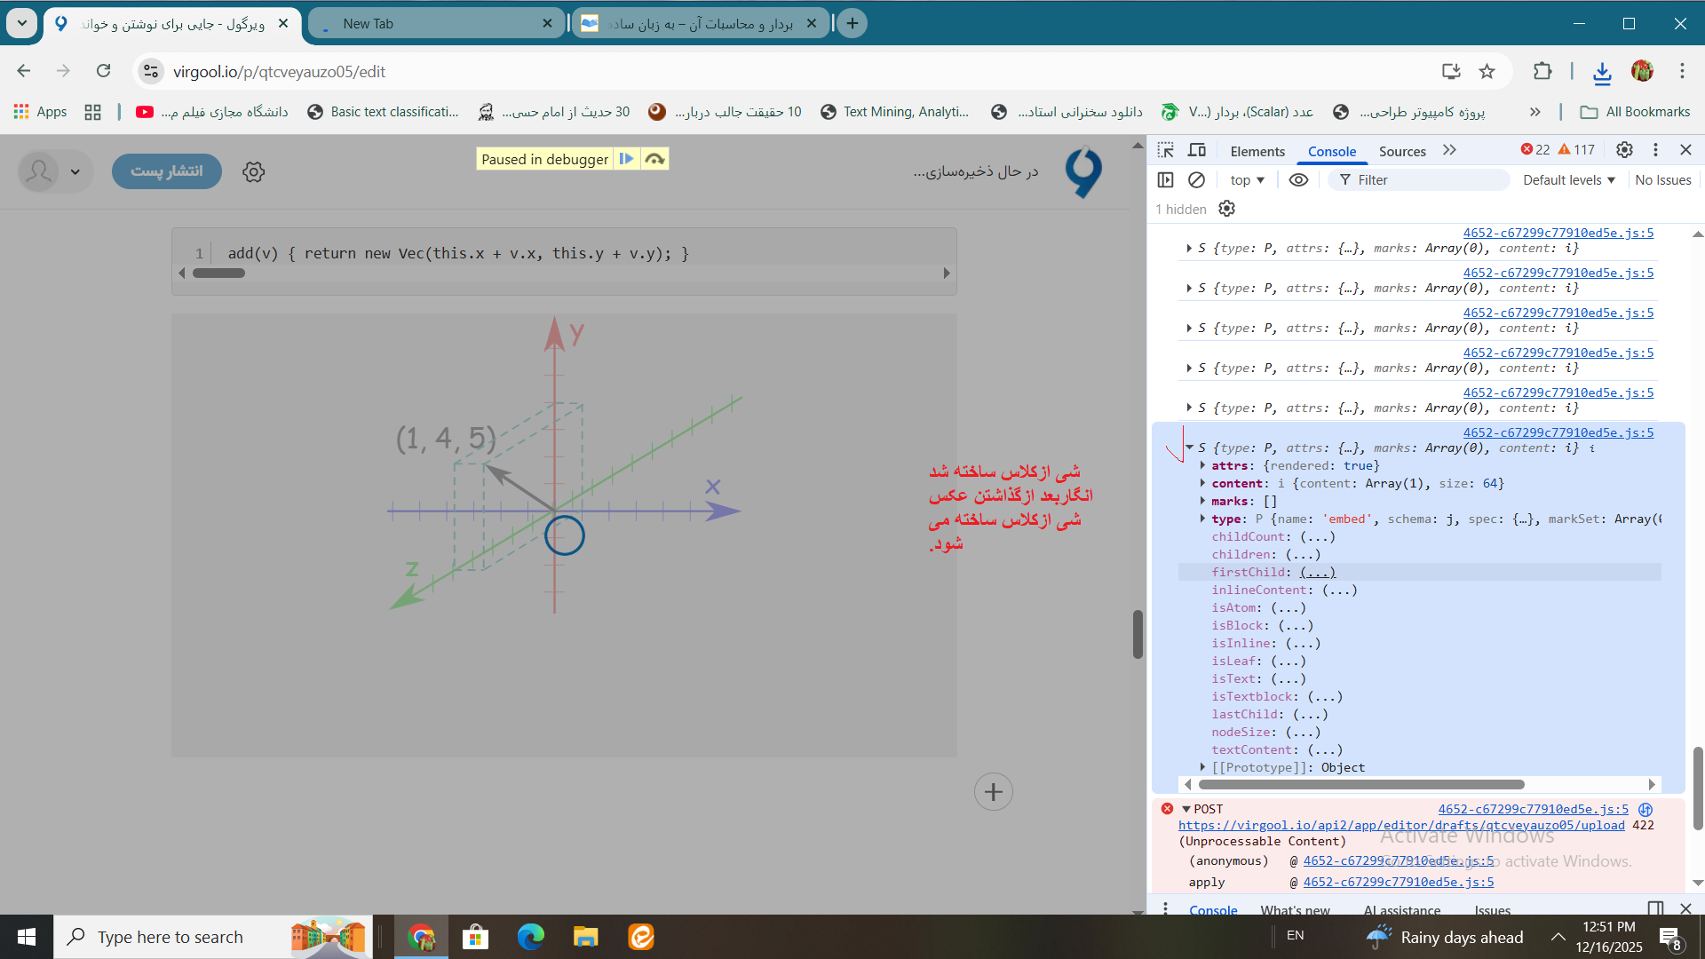
Task: Toggle the console sidebar panel icon
Action: (x=1166, y=180)
